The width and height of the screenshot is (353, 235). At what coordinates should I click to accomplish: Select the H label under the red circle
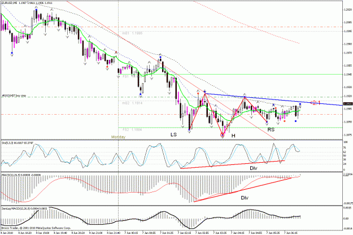pos(233,136)
